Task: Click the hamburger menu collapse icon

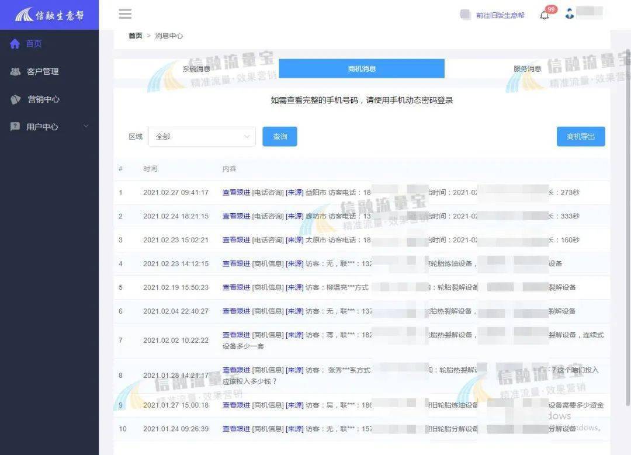Action: (125, 14)
